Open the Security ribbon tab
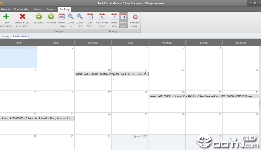 click(x=38, y=9)
